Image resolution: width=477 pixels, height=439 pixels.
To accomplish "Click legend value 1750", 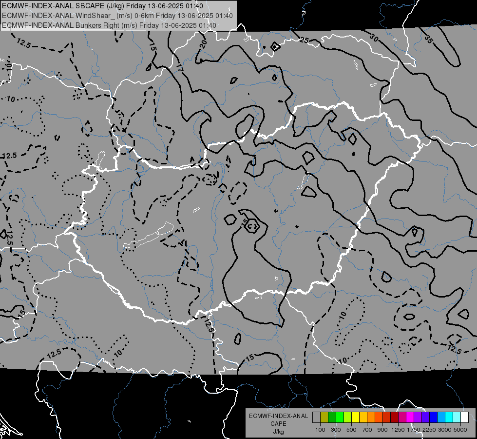I will [414, 430].
